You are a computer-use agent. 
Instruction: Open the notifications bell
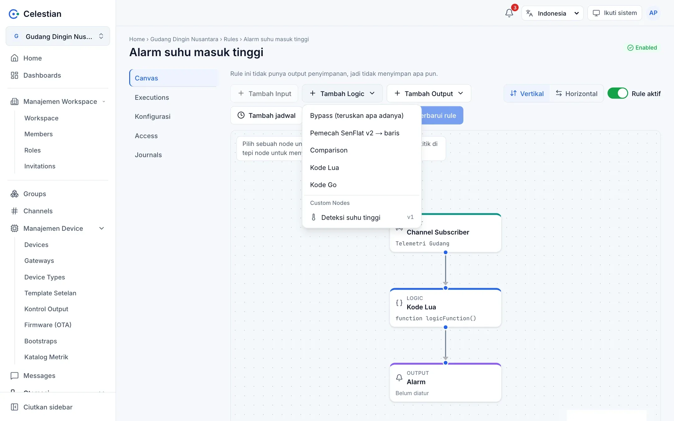[509, 13]
